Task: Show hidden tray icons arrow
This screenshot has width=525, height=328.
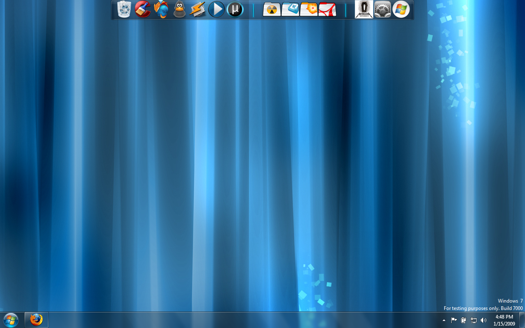Action: pyautogui.click(x=444, y=320)
